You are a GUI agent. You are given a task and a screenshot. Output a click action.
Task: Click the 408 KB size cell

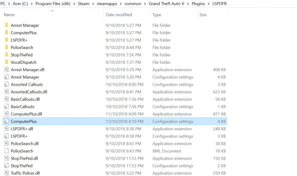pyautogui.click(x=219, y=70)
